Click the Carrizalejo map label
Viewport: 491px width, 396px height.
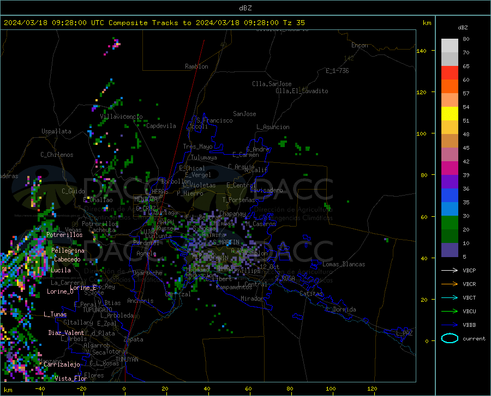tap(62, 364)
